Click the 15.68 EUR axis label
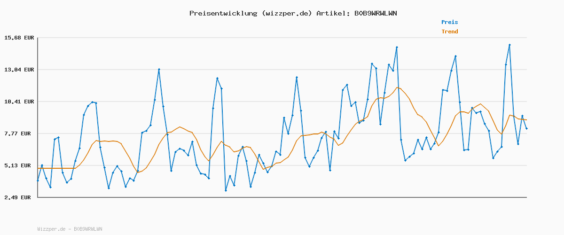This screenshot has height=235, width=564. (x=19, y=38)
